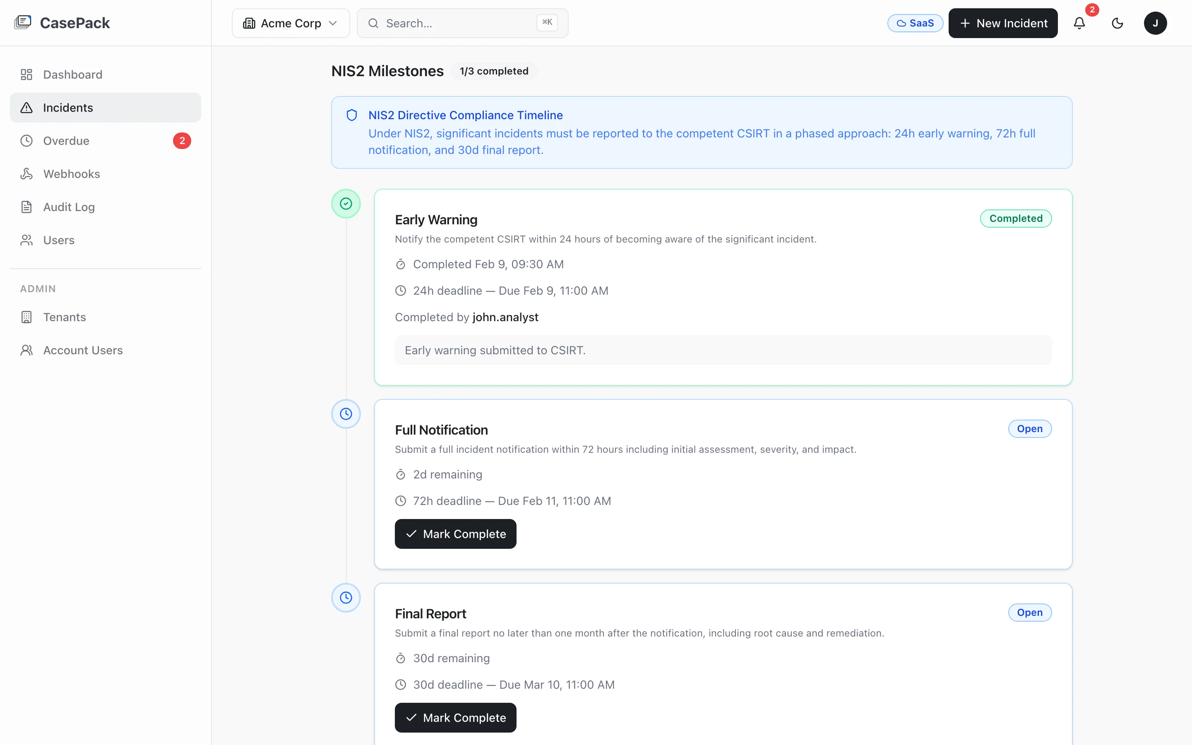1192x745 pixels.
Task: Toggle dark mode moon icon
Action: [x=1117, y=23]
